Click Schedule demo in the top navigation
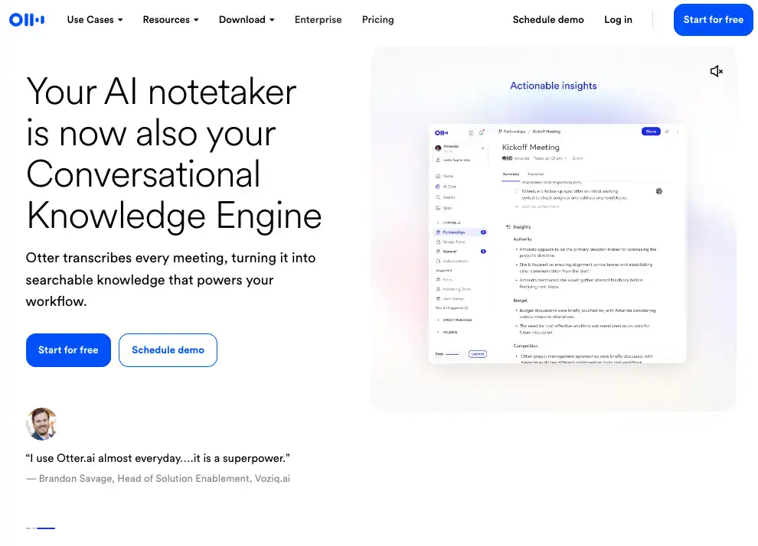The width and height of the screenshot is (758, 546). coord(548,20)
